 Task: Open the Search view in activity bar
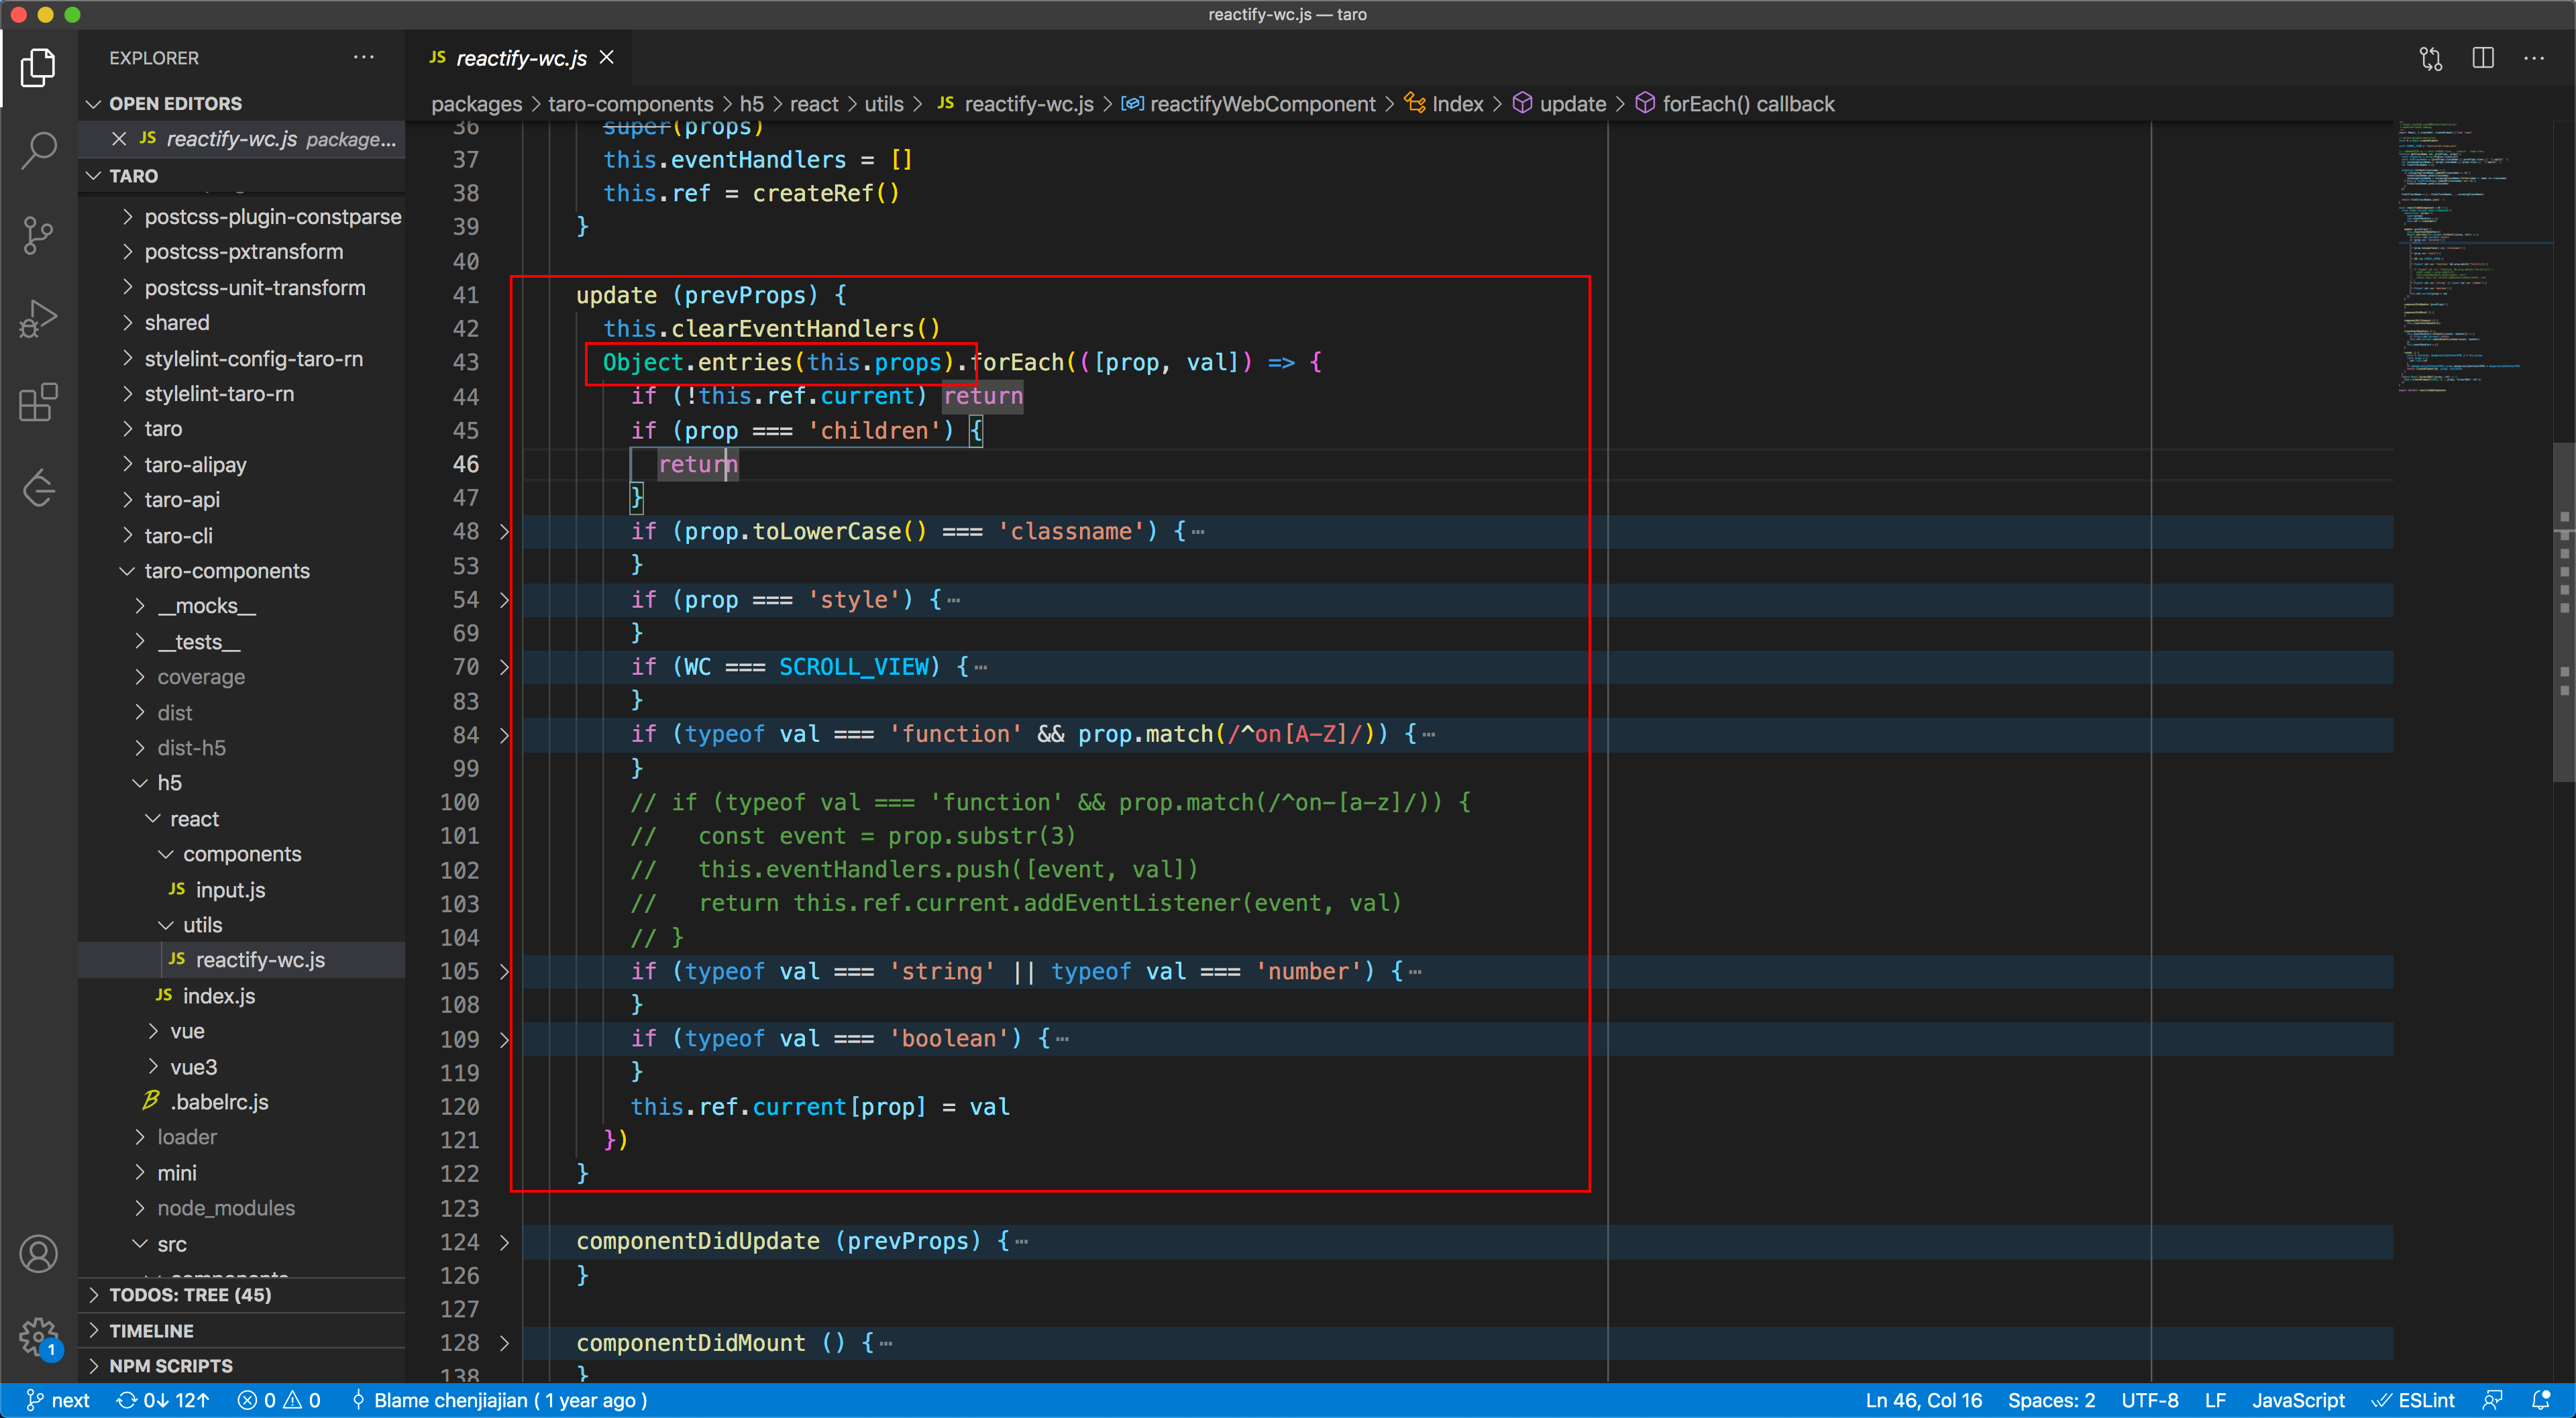click(x=38, y=150)
